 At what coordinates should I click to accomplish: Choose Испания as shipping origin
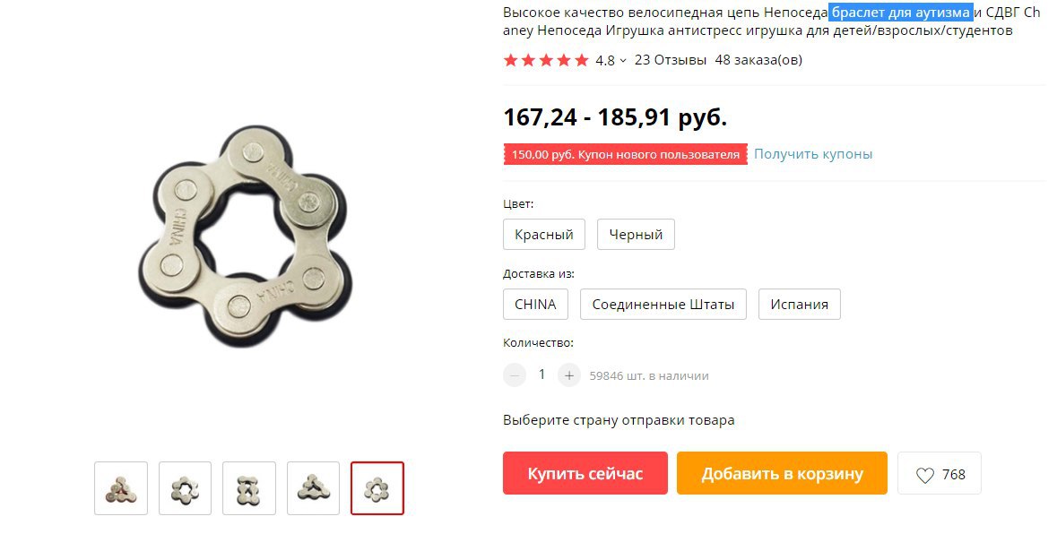(800, 304)
